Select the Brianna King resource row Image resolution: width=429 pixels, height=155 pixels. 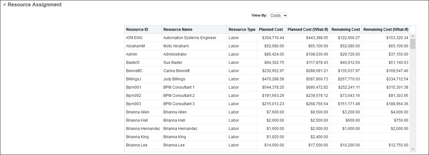tap(137, 137)
